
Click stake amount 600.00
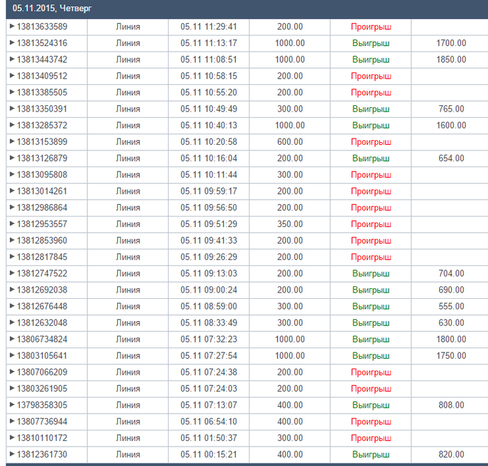[290, 142]
